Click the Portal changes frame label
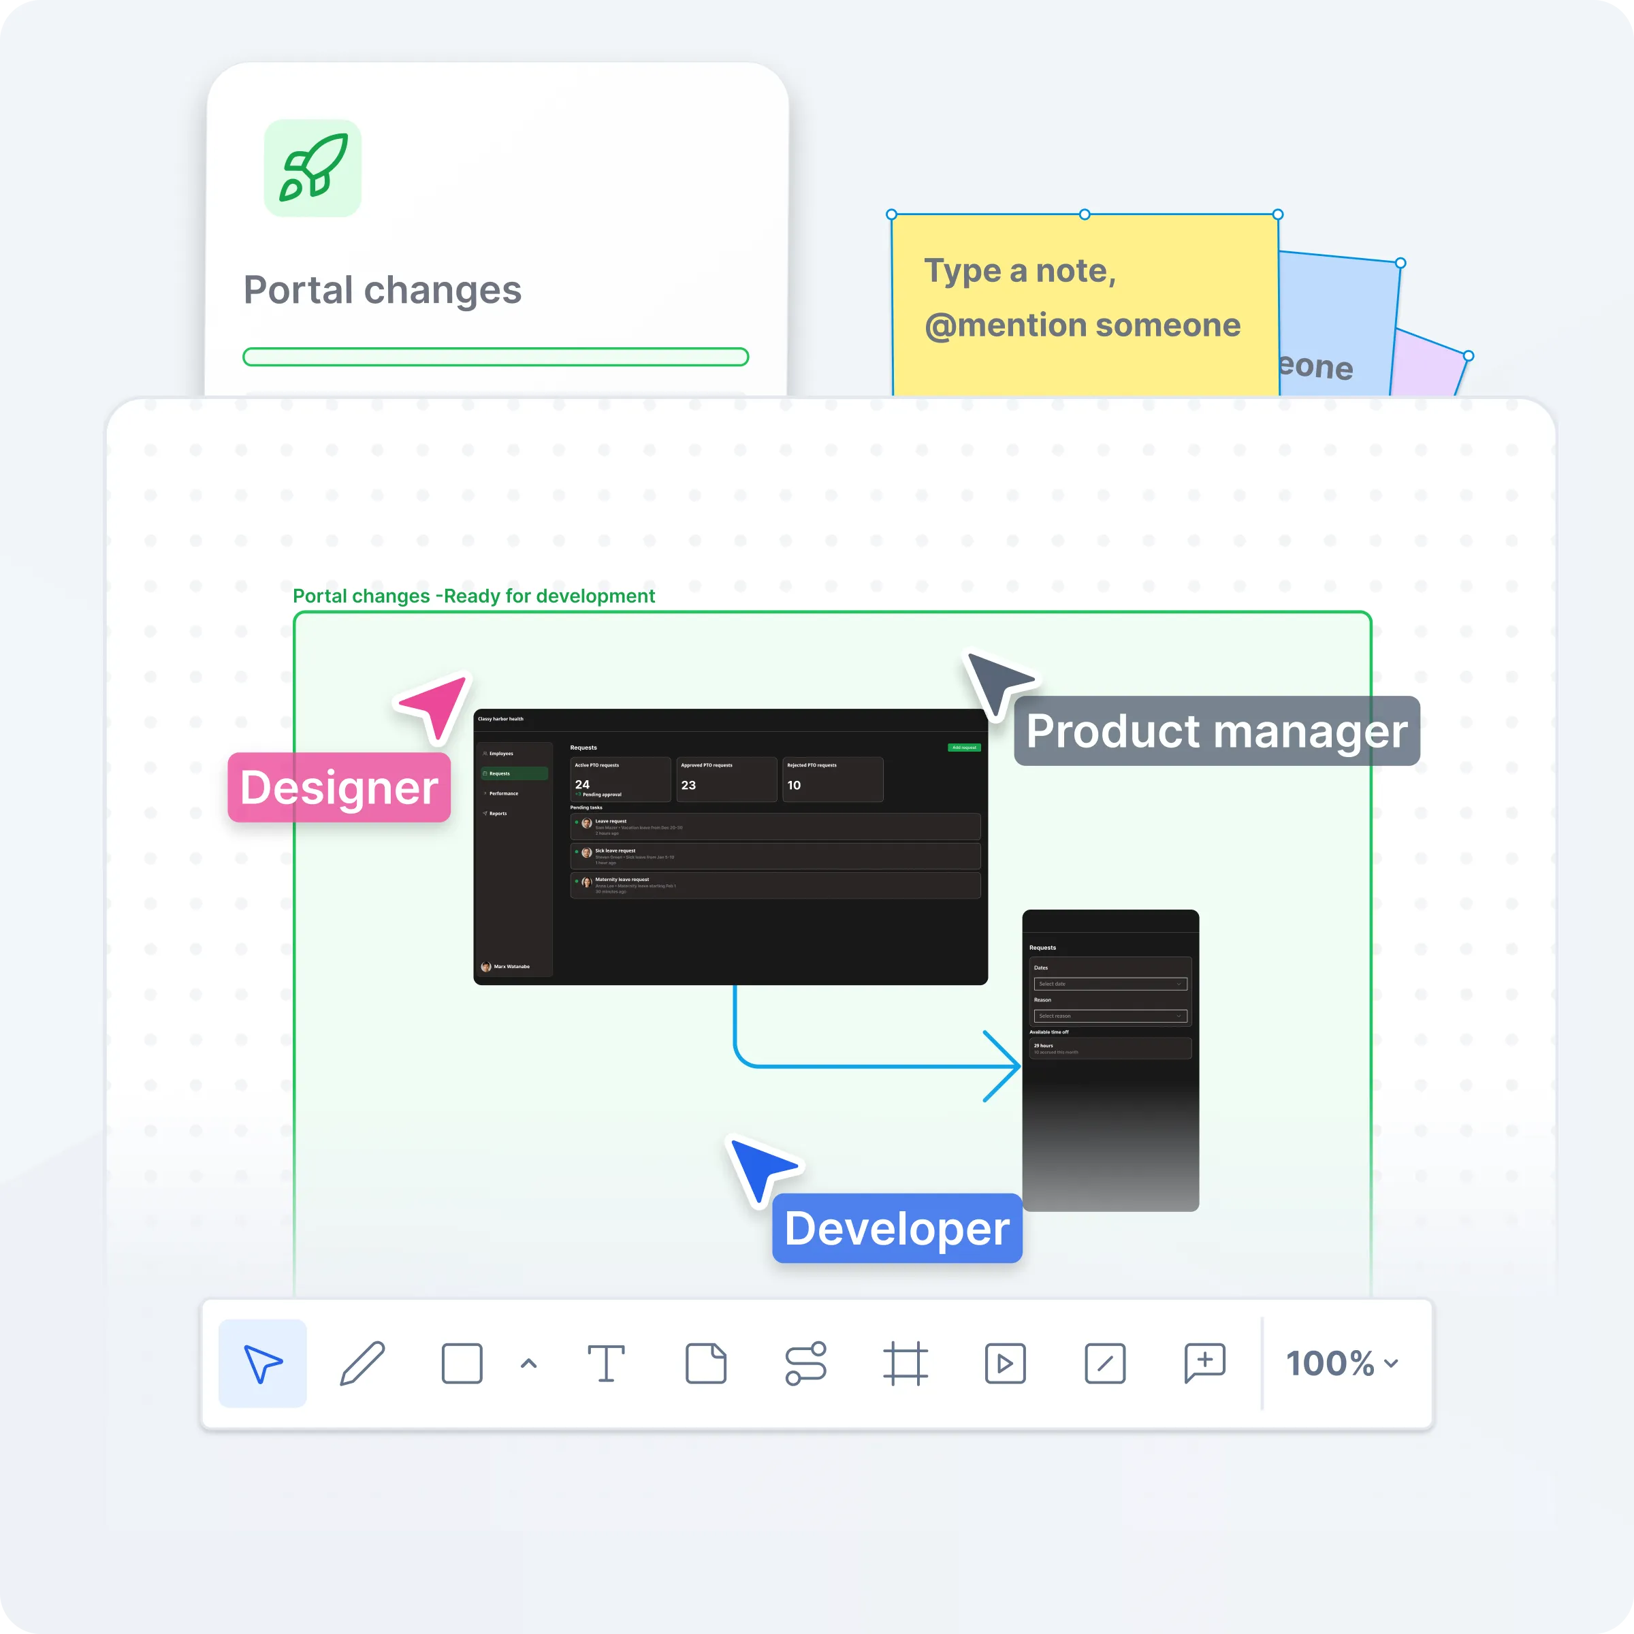 (x=474, y=596)
